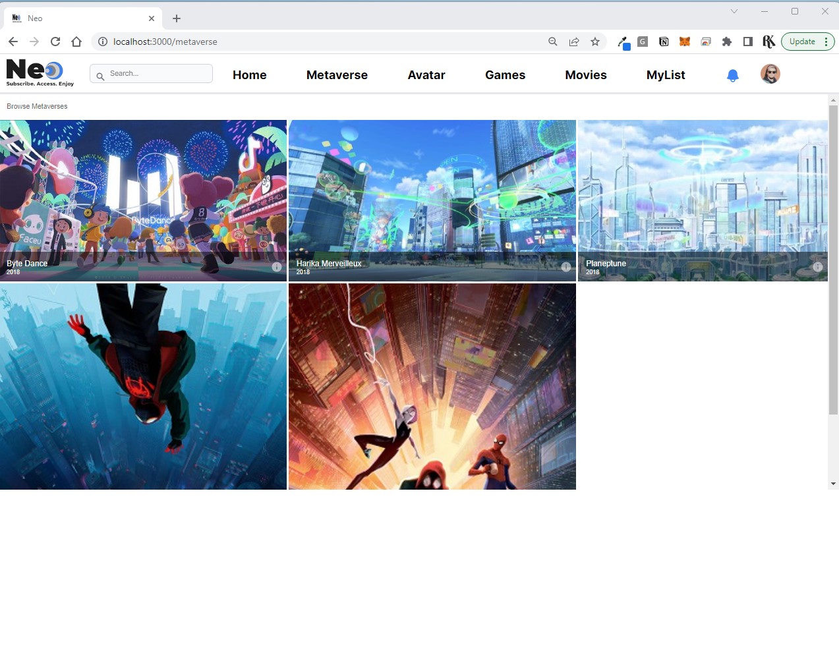
Task: Open the Spider-Gwen poster thumbnail
Action: point(432,386)
